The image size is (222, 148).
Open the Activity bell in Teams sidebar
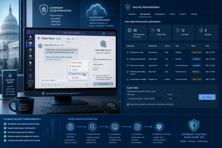(x=30, y=38)
